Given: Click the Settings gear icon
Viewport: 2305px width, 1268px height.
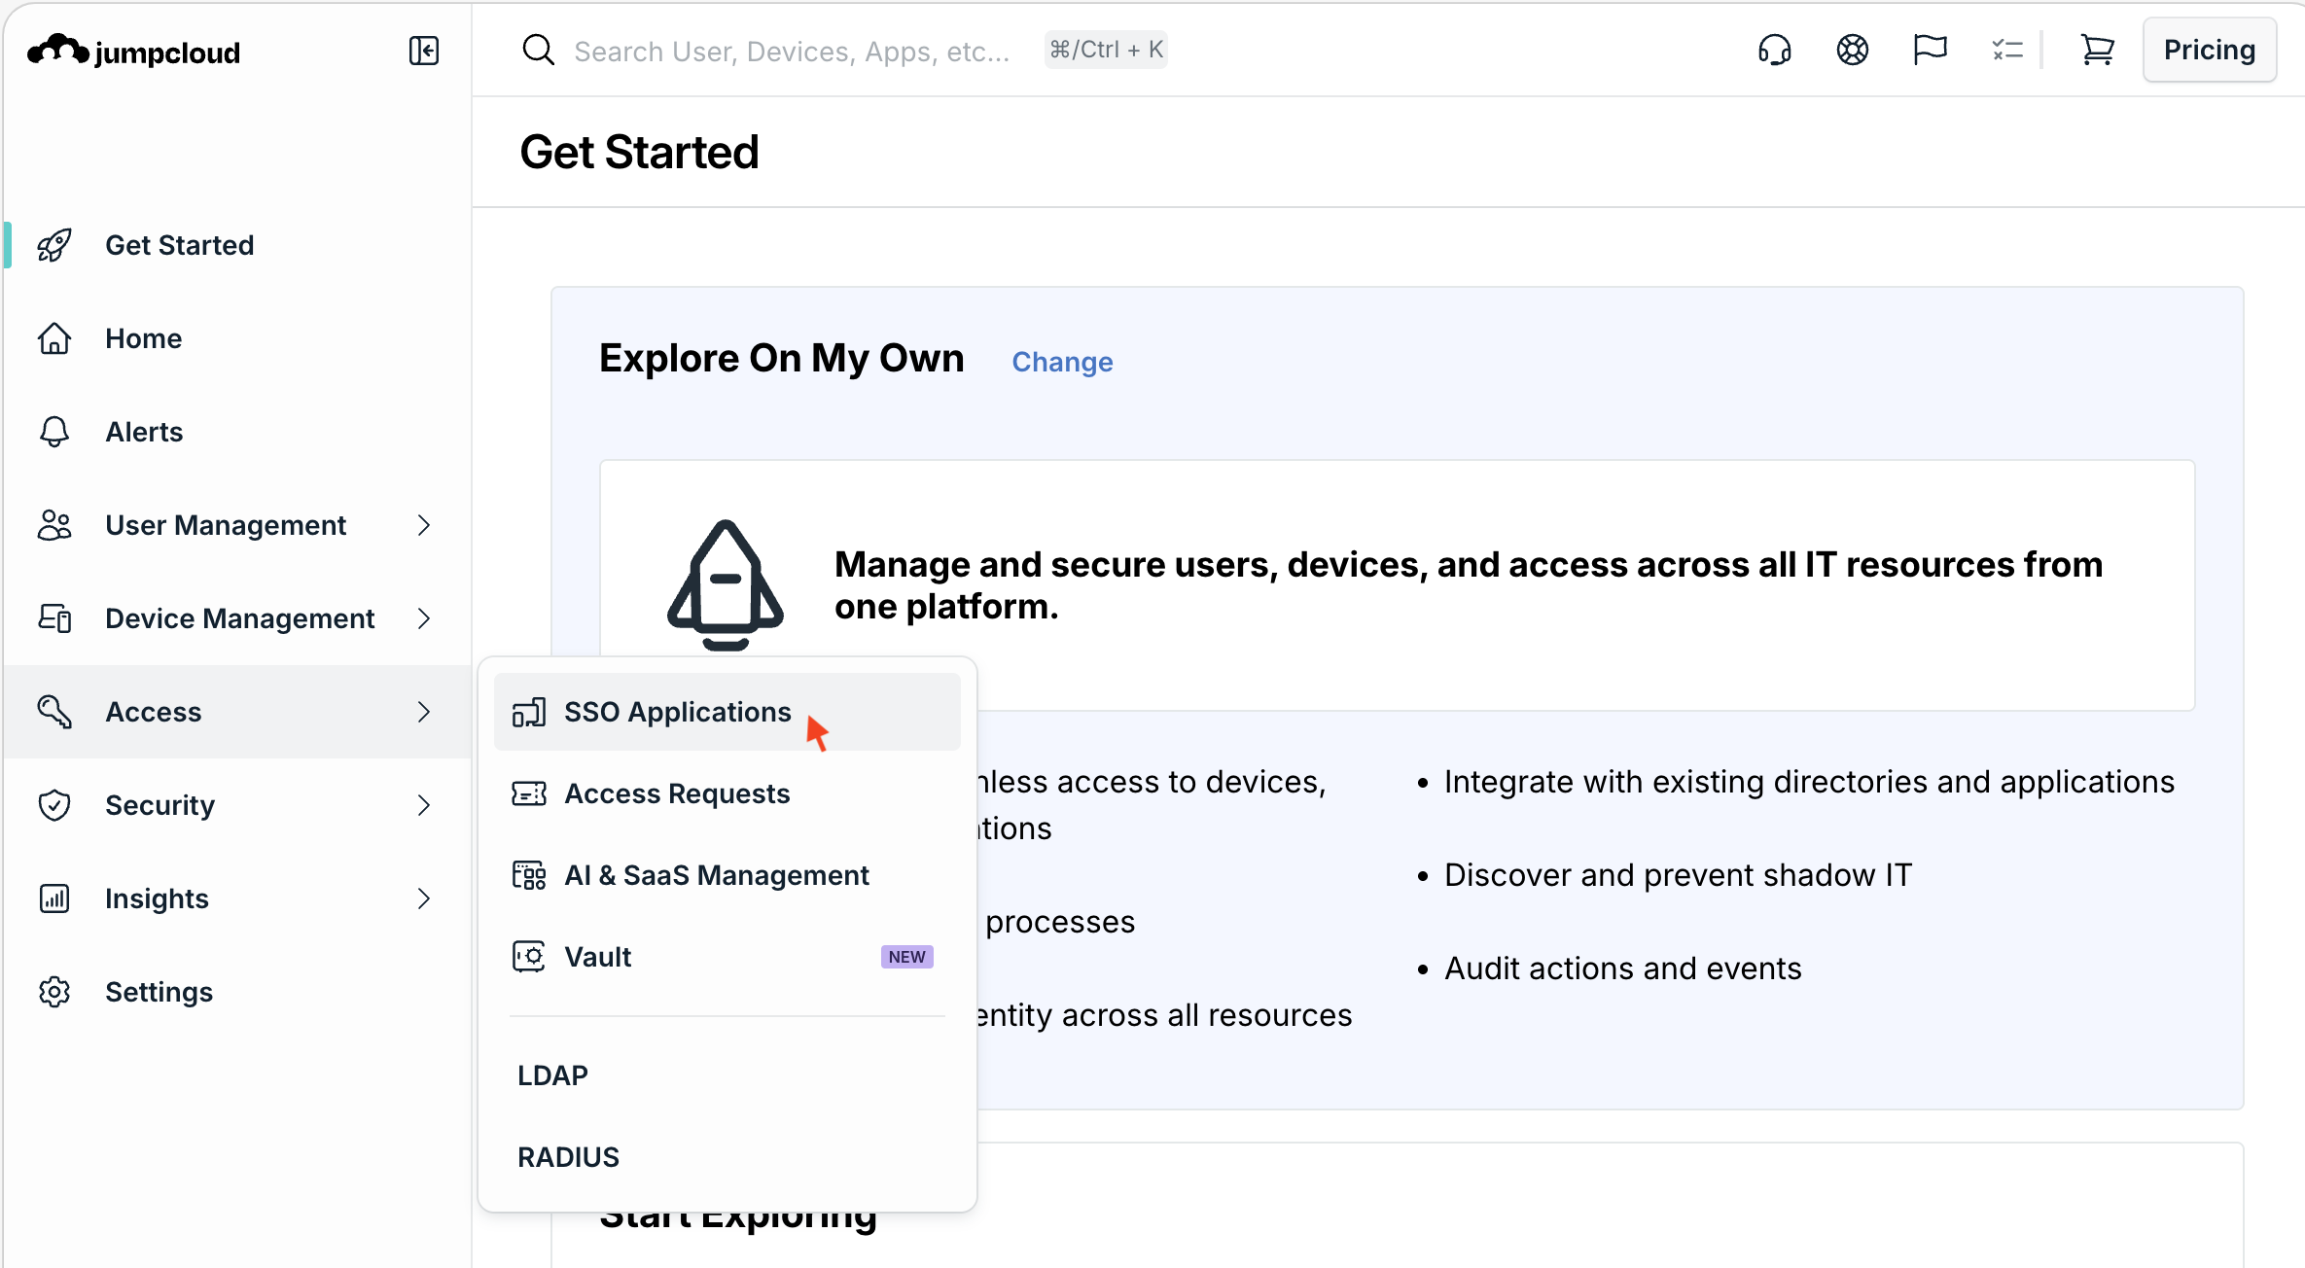Looking at the screenshot, I should pos(54,992).
